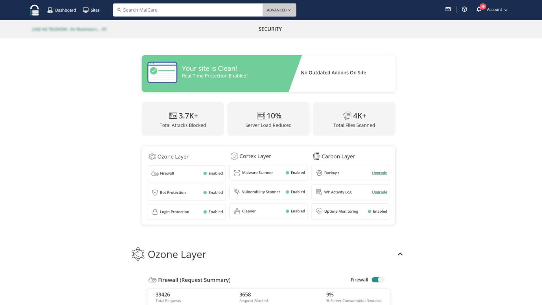This screenshot has height=305, width=542.
Task: Click the Carbon Layer chip icon
Action: (x=316, y=156)
